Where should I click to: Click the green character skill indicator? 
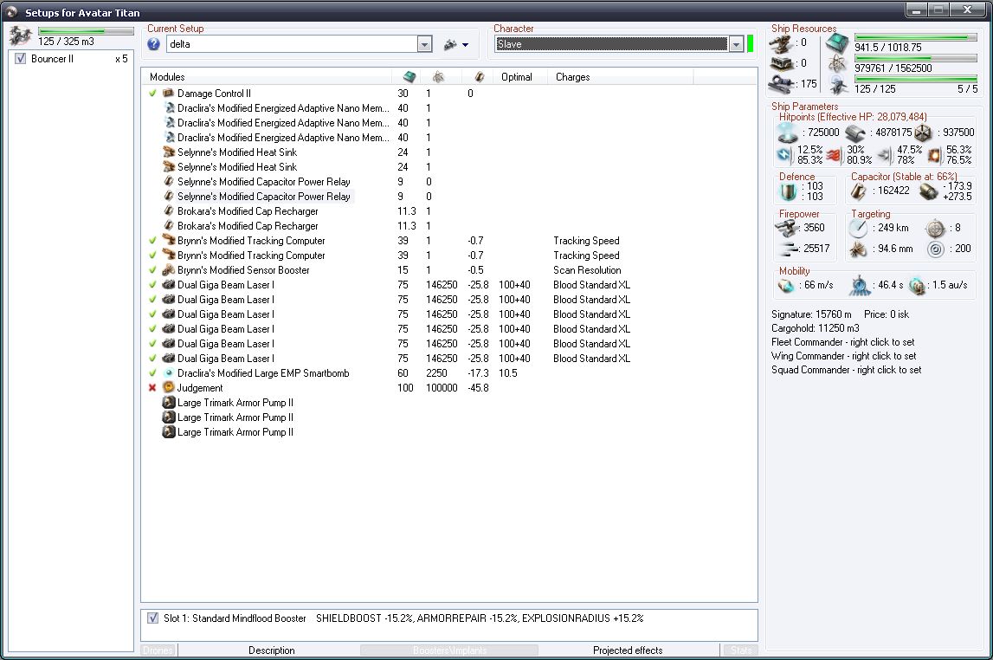click(x=751, y=43)
